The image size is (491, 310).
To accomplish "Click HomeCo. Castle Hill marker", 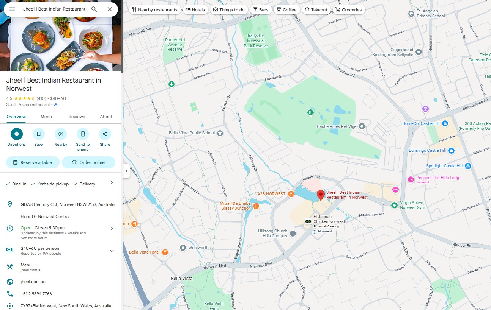I will [x=445, y=123].
